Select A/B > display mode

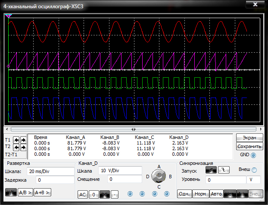coord(25,192)
